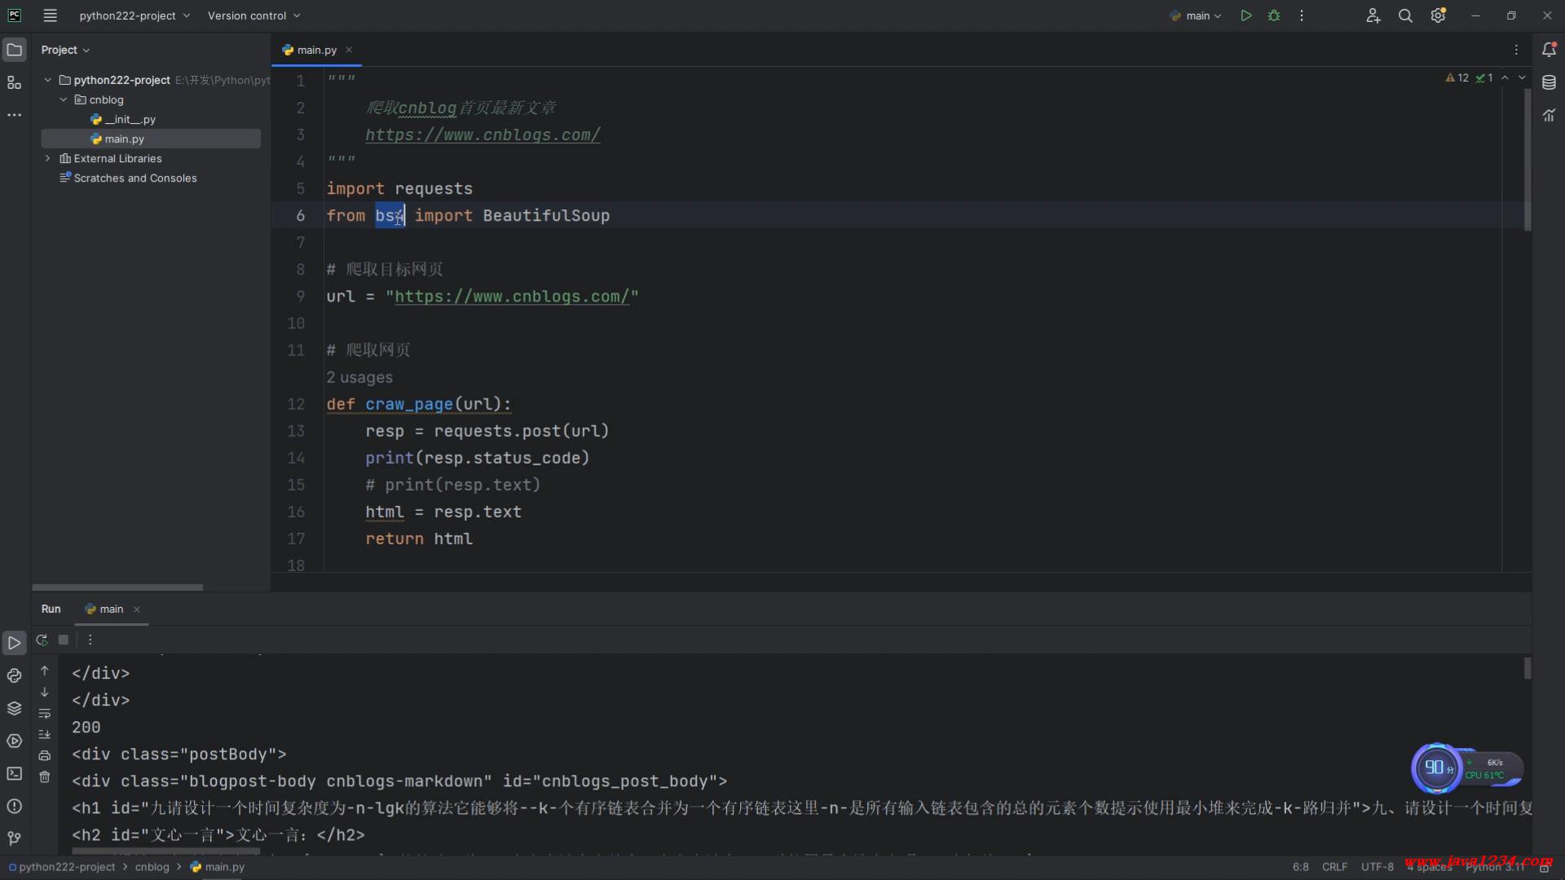The height and width of the screenshot is (880, 1565).
Task: Open Project view selector dropdown
Action: (65, 50)
